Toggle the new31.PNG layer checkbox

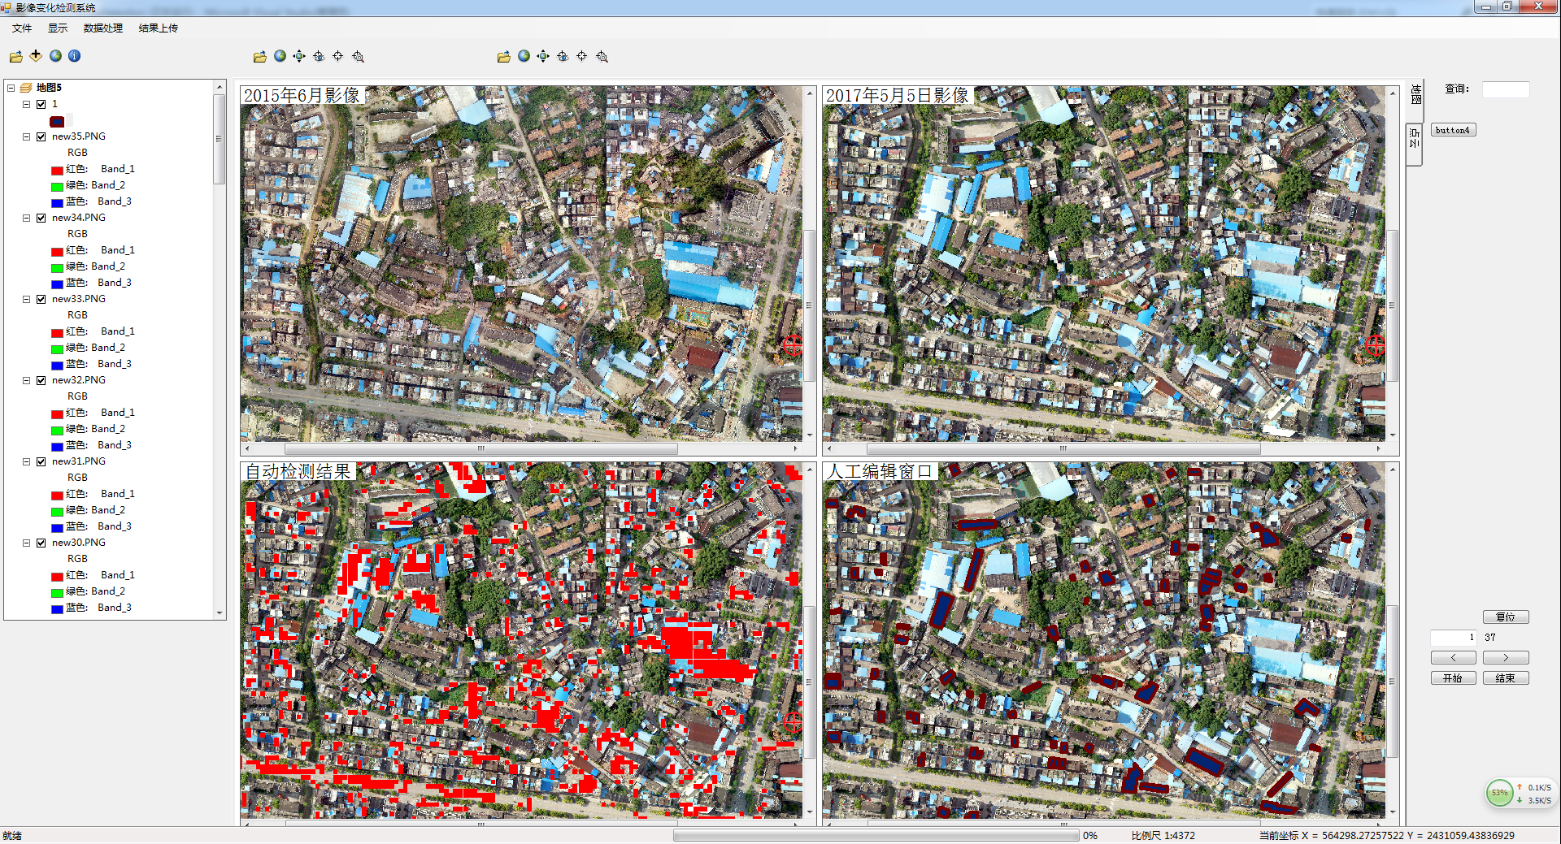41,461
